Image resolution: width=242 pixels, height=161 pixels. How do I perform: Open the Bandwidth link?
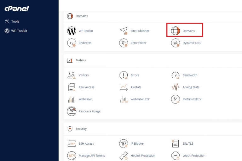click(190, 75)
